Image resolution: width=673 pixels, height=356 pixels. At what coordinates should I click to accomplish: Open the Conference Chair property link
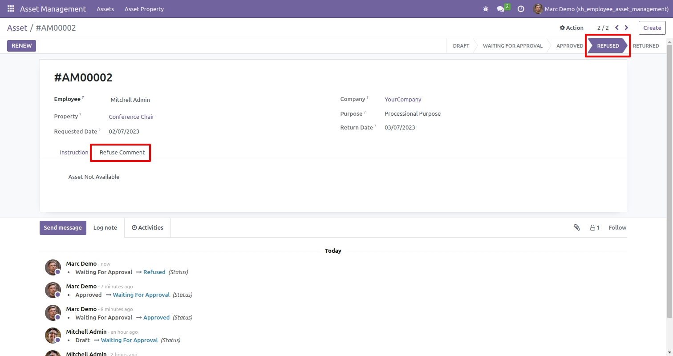pyautogui.click(x=131, y=117)
